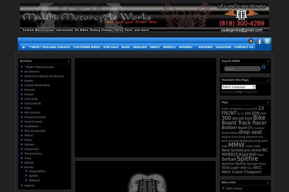Open the Select Language dropdown

pos(238,87)
